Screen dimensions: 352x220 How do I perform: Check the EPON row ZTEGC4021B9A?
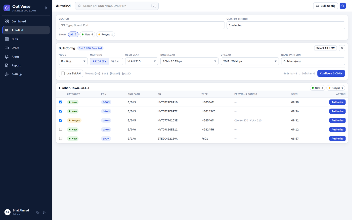pos(61,138)
